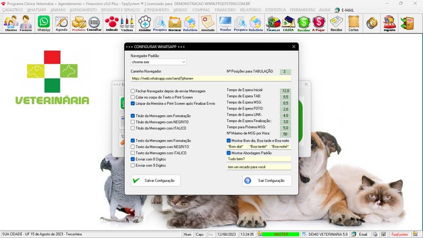This screenshot has height=238, width=423.
Task: Click Sair Configuração button
Action: [267, 180]
